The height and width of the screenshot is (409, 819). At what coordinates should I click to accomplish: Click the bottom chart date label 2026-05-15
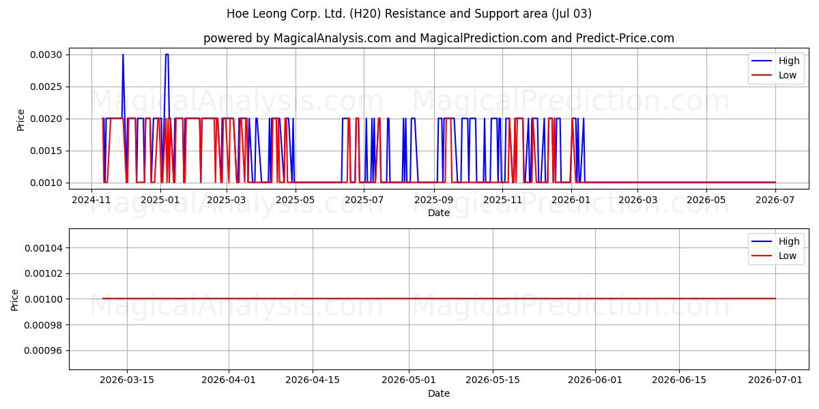pyautogui.click(x=493, y=380)
